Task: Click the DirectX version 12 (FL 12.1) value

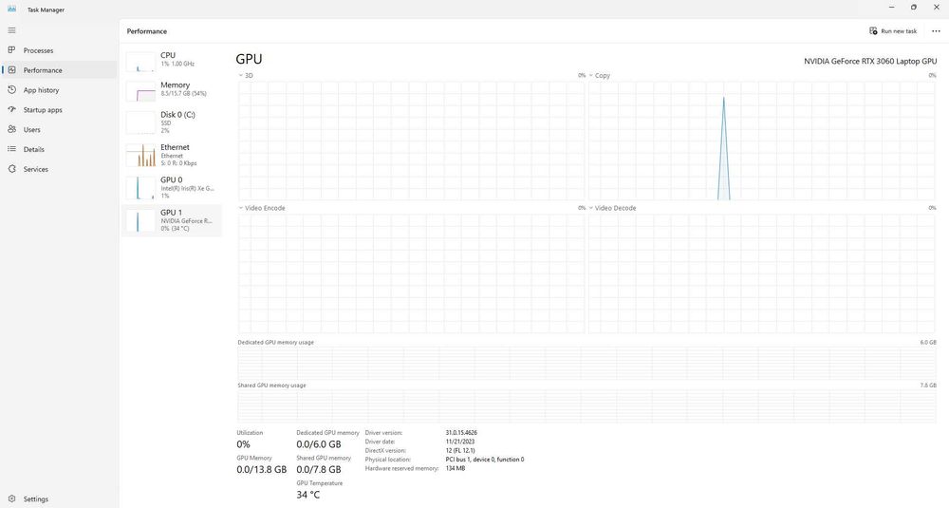Action: click(x=460, y=450)
